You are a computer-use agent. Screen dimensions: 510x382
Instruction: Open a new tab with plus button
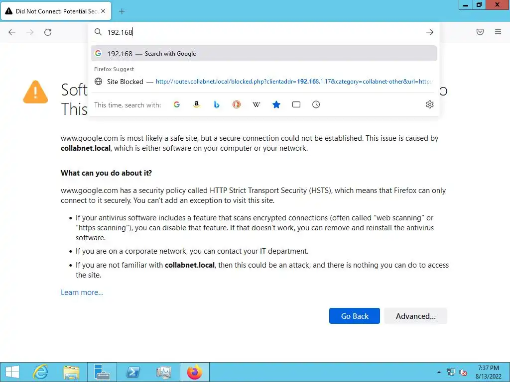122,11
